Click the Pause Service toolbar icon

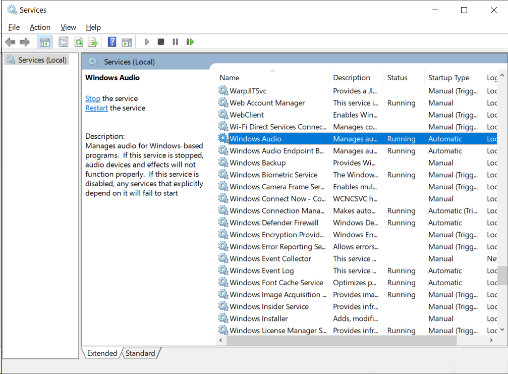point(176,42)
